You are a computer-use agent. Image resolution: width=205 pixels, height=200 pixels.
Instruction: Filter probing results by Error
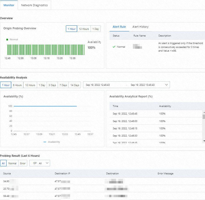point(23,163)
